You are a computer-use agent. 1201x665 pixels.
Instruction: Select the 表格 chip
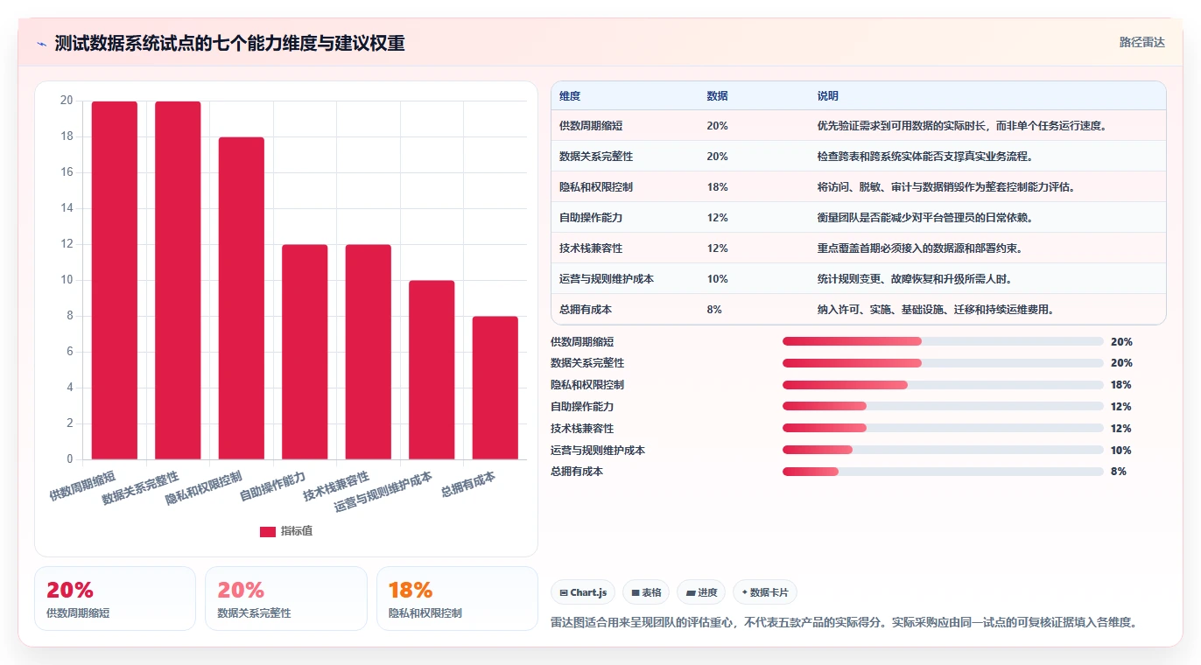point(646,592)
